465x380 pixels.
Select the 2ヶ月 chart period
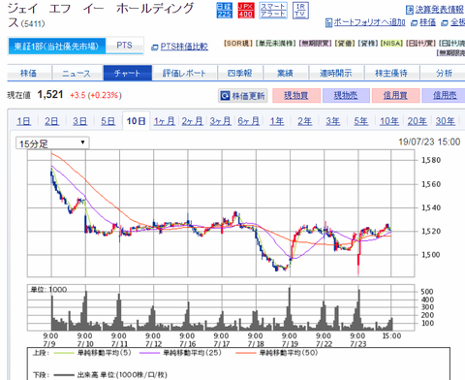click(192, 121)
